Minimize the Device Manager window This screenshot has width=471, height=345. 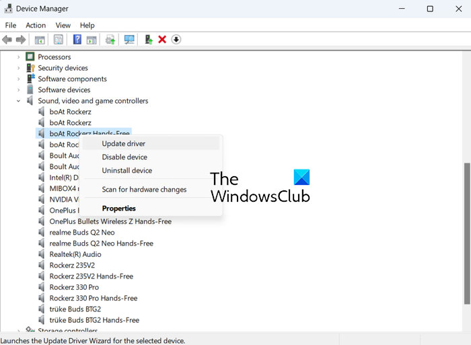(x=402, y=9)
